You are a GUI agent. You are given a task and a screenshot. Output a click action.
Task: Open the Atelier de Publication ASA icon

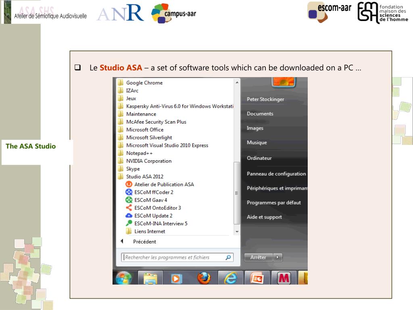[x=129, y=184]
